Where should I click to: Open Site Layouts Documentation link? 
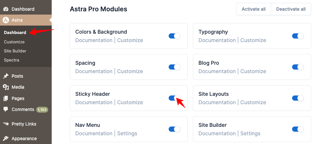pos(217,102)
